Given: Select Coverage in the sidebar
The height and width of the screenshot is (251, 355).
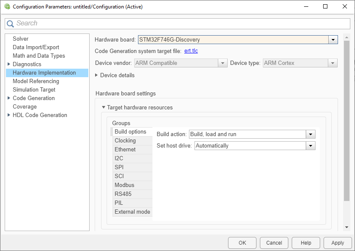Looking at the screenshot, I should coord(25,106).
